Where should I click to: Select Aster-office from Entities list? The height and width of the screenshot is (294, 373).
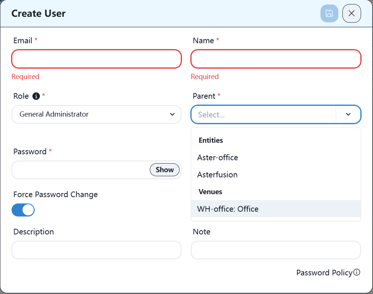[x=218, y=158]
